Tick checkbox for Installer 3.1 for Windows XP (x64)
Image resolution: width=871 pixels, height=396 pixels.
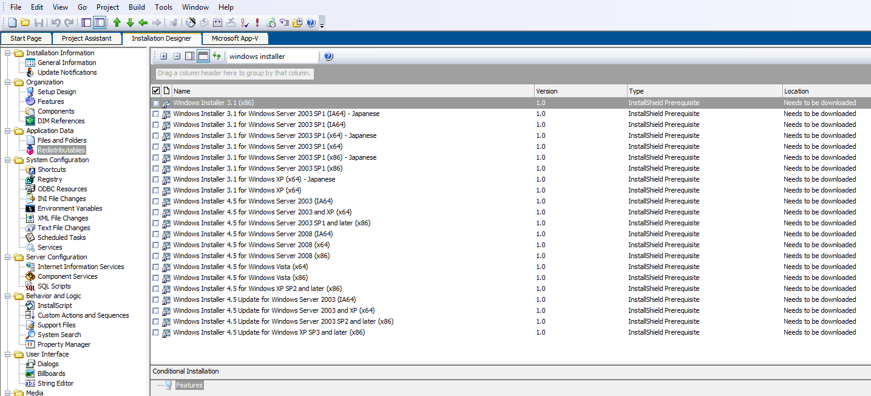click(156, 190)
